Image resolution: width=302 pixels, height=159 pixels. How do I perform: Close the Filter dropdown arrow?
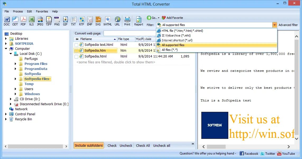point(275,25)
